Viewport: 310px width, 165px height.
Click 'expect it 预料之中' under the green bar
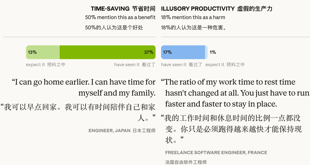coord(46,65)
